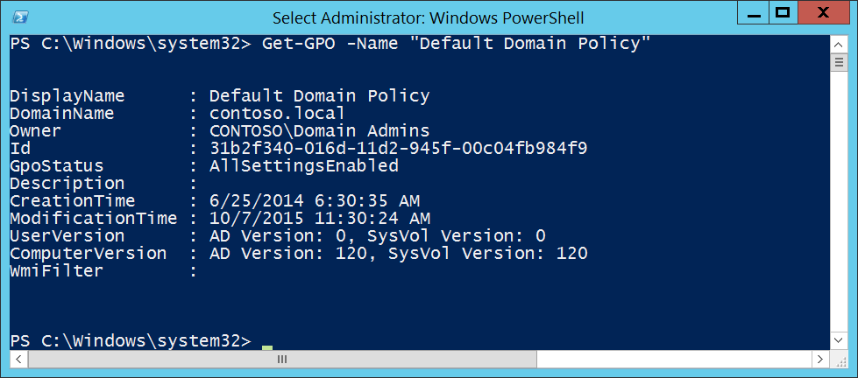
Task: Click the ComputerVersion AD Version 120 text
Action: 282,254
